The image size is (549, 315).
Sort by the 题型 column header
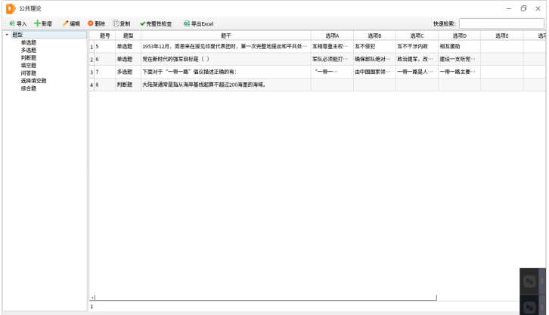click(128, 36)
